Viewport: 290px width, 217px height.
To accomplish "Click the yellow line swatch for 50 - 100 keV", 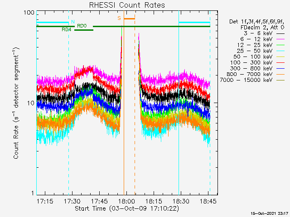I will click(x=280, y=57).
